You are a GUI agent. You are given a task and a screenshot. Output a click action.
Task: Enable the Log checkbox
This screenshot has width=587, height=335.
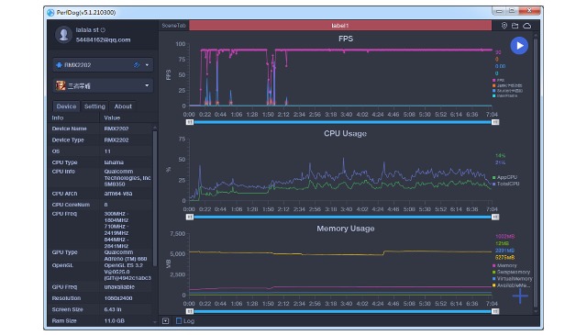pyautogui.click(x=179, y=320)
